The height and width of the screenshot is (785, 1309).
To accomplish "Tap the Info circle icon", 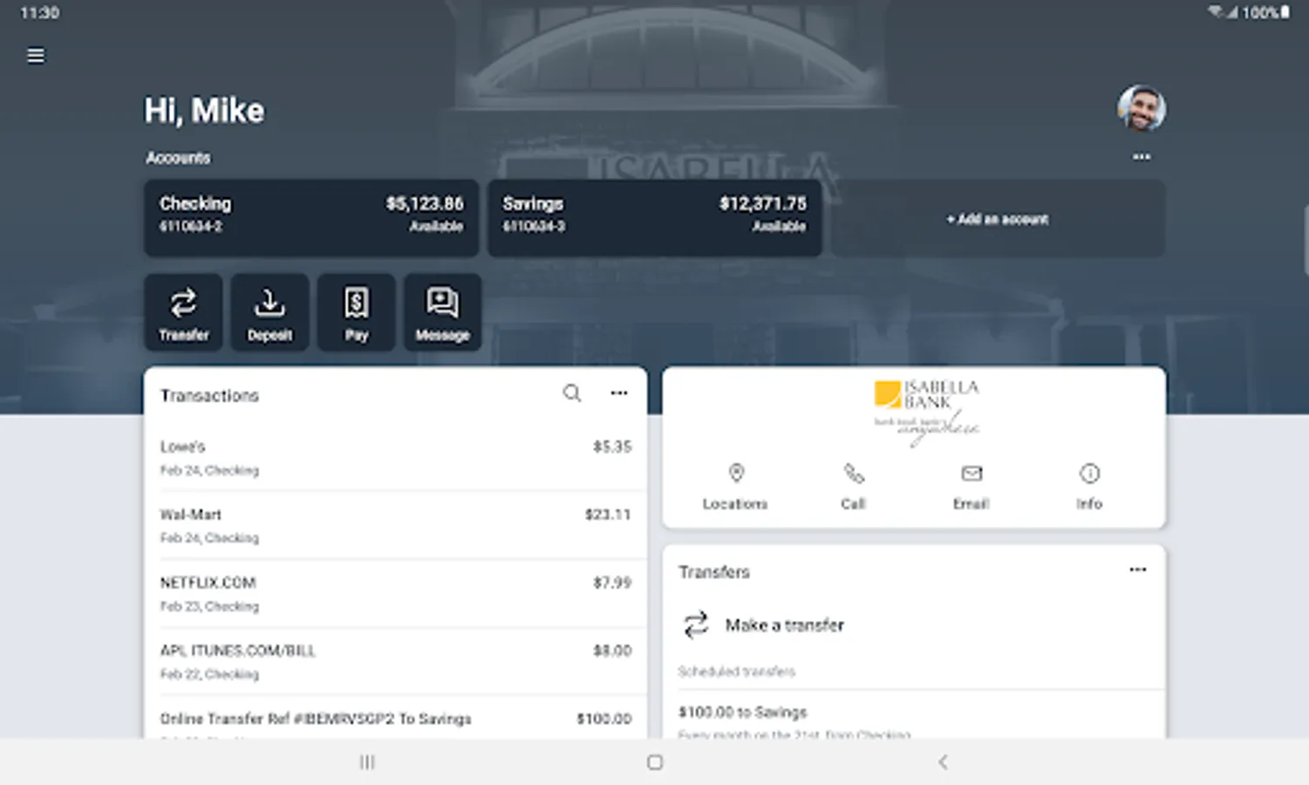I will tap(1089, 474).
